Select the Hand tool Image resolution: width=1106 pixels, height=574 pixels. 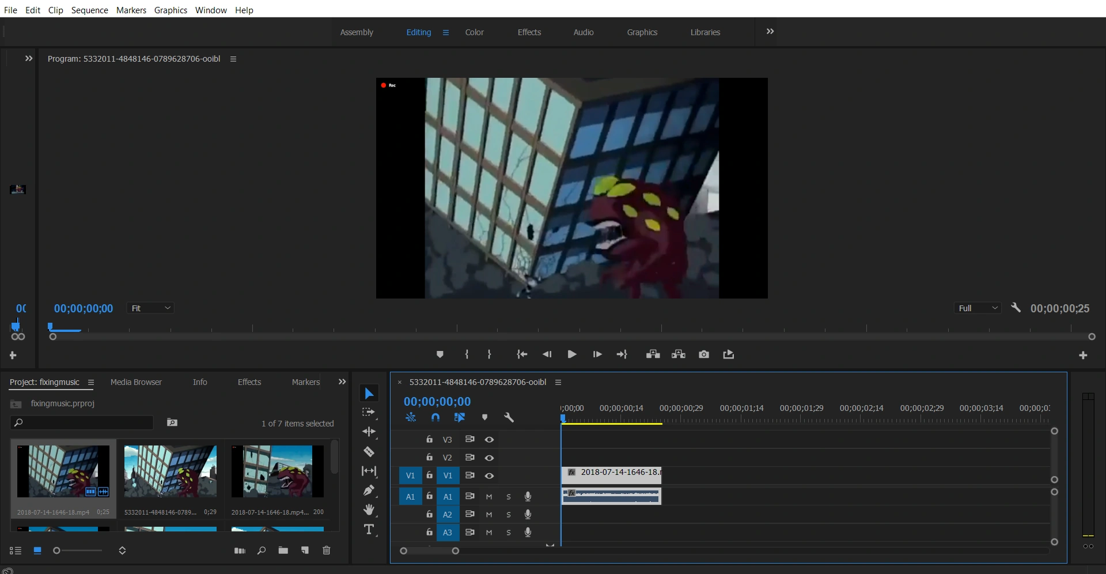369,510
